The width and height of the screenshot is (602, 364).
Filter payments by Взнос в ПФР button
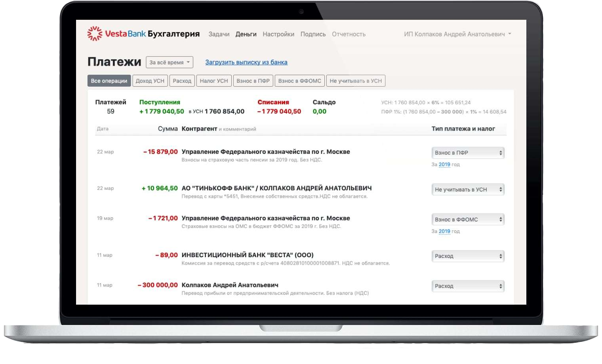click(253, 81)
